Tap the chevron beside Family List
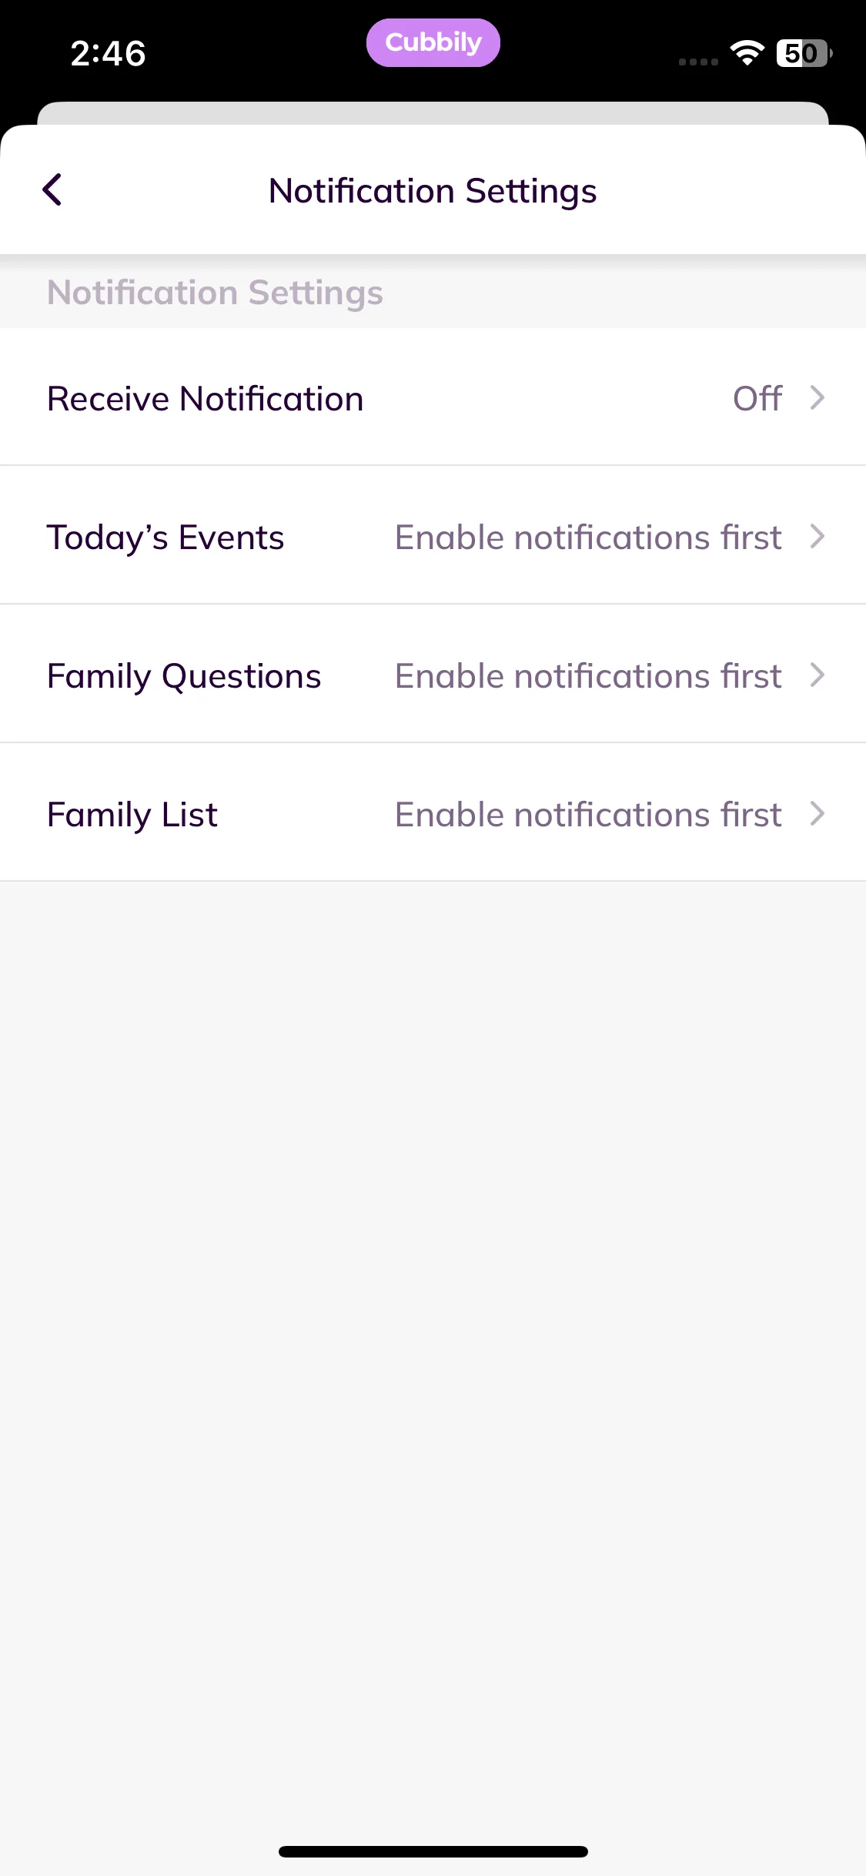This screenshot has width=866, height=1876. pyautogui.click(x=818, y=814)
